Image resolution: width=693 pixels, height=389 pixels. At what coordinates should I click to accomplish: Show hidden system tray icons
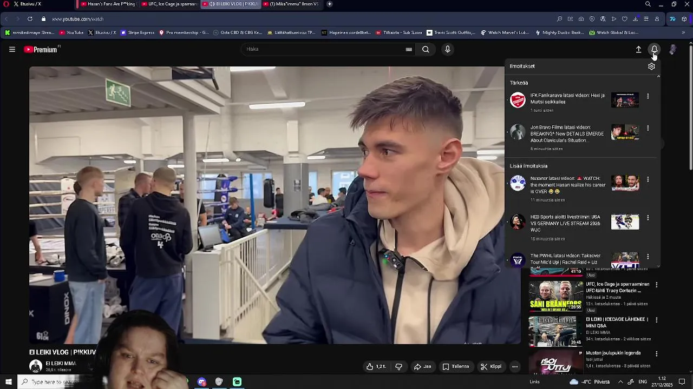pyautogui.click(x=620, y=382)
